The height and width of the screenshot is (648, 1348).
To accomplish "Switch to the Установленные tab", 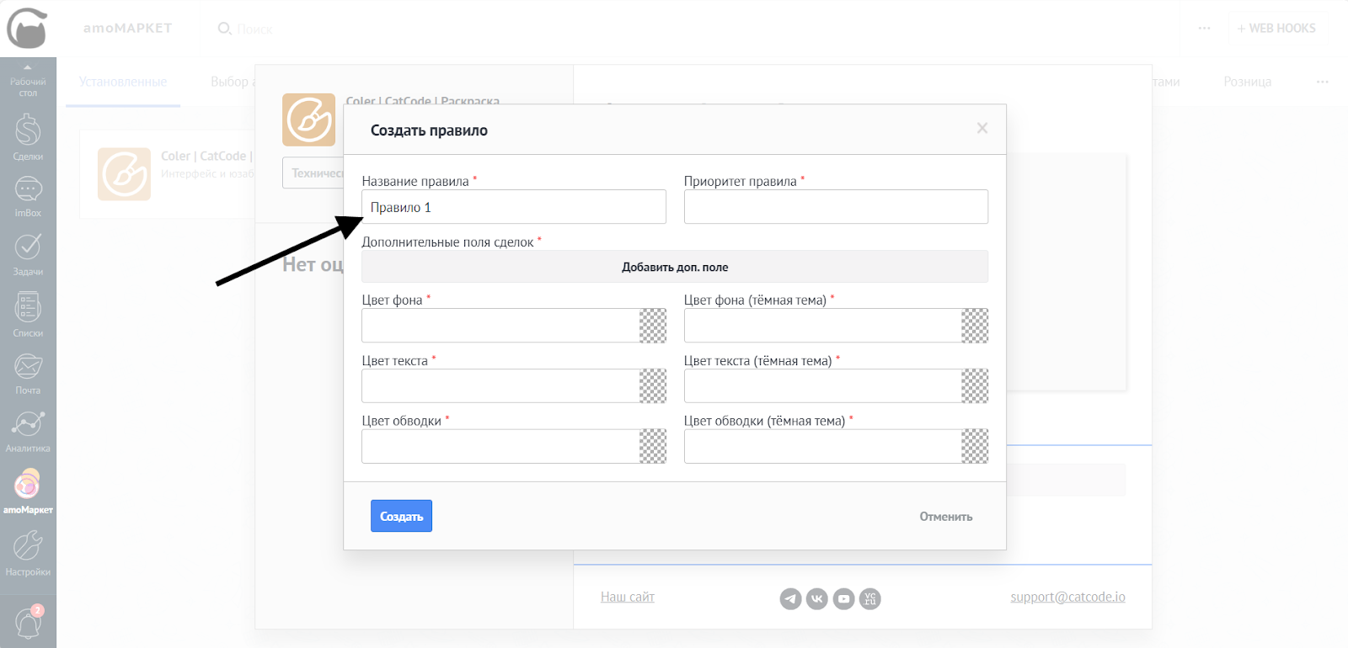I will pos(123,82).
